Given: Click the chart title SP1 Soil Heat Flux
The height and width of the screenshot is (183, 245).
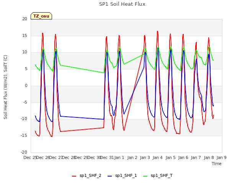Looking at the screenshot, I should (122, 4).
